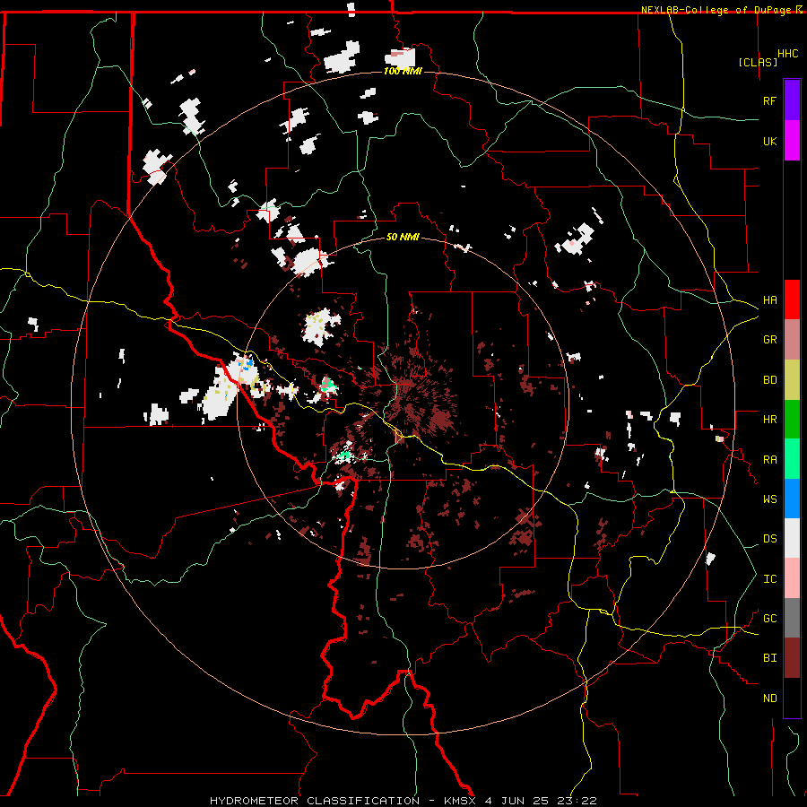Screen dimensions: 807x807
Task: Click the HA red legend swatch
Action: (x=792, y=299)
